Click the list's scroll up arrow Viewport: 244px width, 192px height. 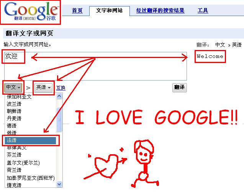pyautogui.click(x=59, y=96)
